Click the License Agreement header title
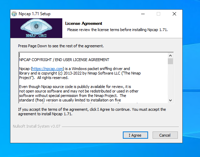The width and height of the screenshot is (200, 157). (x=84, y=23)
